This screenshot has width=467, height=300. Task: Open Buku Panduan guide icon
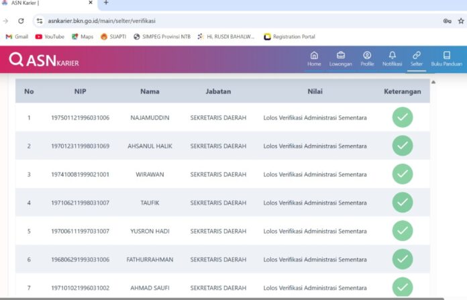[x=446, y=56]
